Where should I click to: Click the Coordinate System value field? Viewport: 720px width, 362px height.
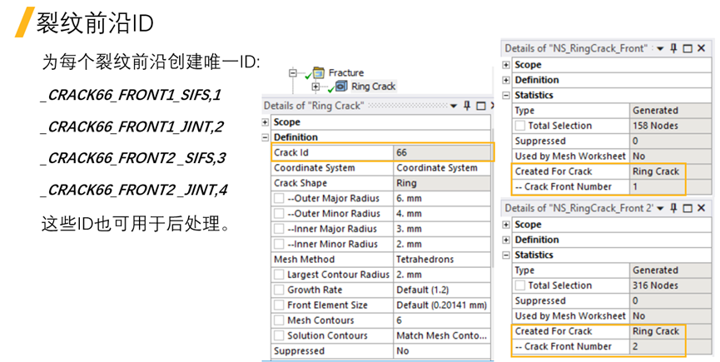coord(443,168)
